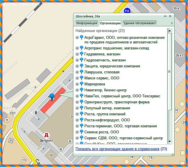Select Сервис СДМ, ООО organization
The height and width of the screenshot is (167, 188).
tap(123, 138)
